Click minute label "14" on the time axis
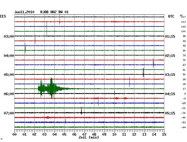187x142 pixels. coord(154,135)
